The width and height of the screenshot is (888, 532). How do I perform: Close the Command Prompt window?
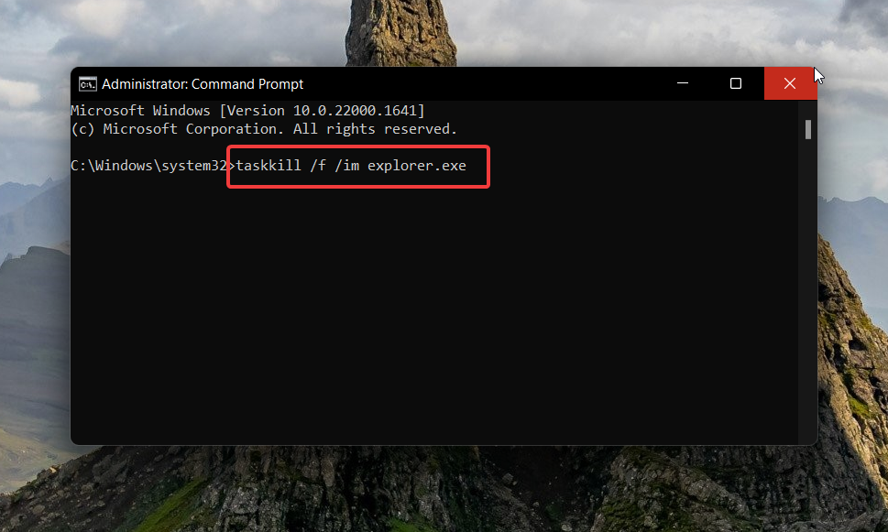pos(790,82)
